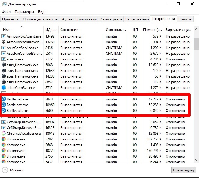
Task: Click chrome.exe icon with PID 5792
Action: [x=4, y=139]
